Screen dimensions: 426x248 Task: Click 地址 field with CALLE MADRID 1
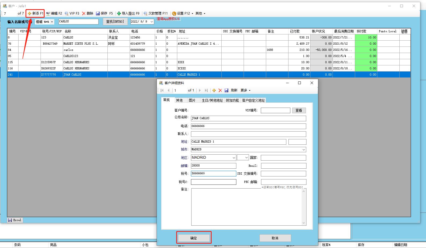[x=239, y=142]
